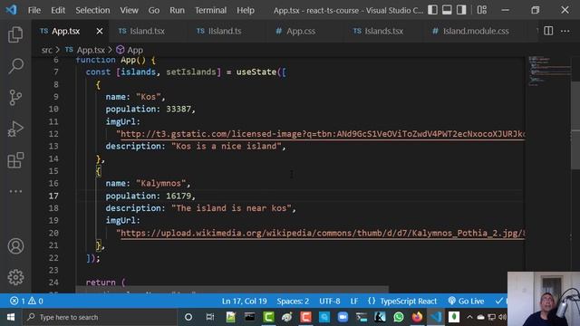580x326 pixels.
Task: Click line number 17 in gutter
Action: (53, 196)
